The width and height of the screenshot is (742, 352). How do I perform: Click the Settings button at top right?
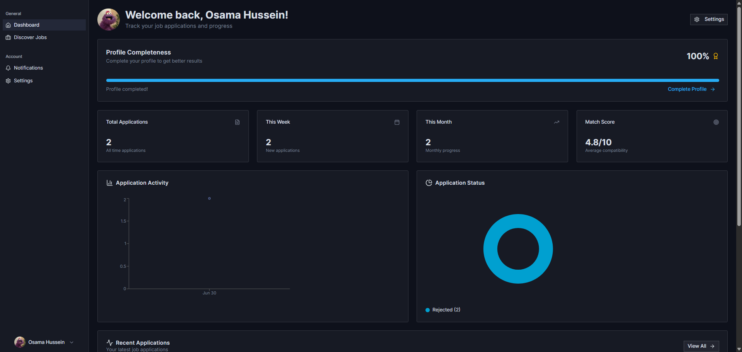[709, 19]
